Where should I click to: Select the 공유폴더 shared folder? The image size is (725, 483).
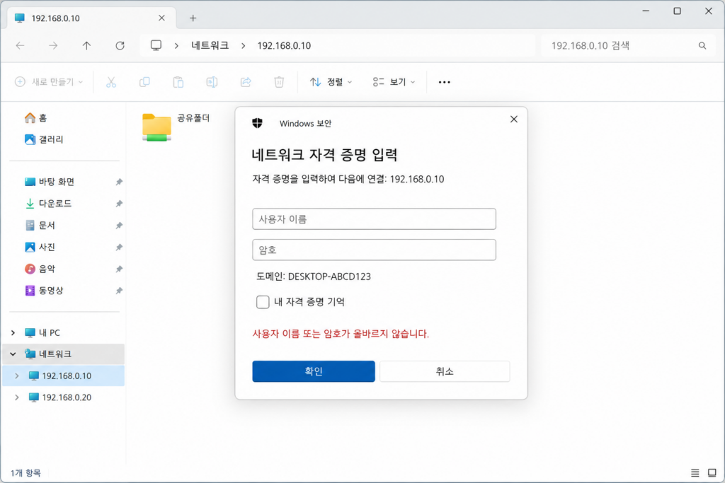[x=176, y=127]
